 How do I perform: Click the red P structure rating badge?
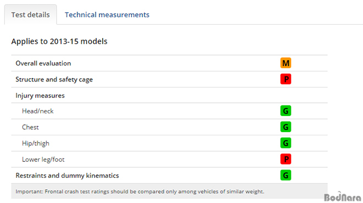[x=285, y=79]
